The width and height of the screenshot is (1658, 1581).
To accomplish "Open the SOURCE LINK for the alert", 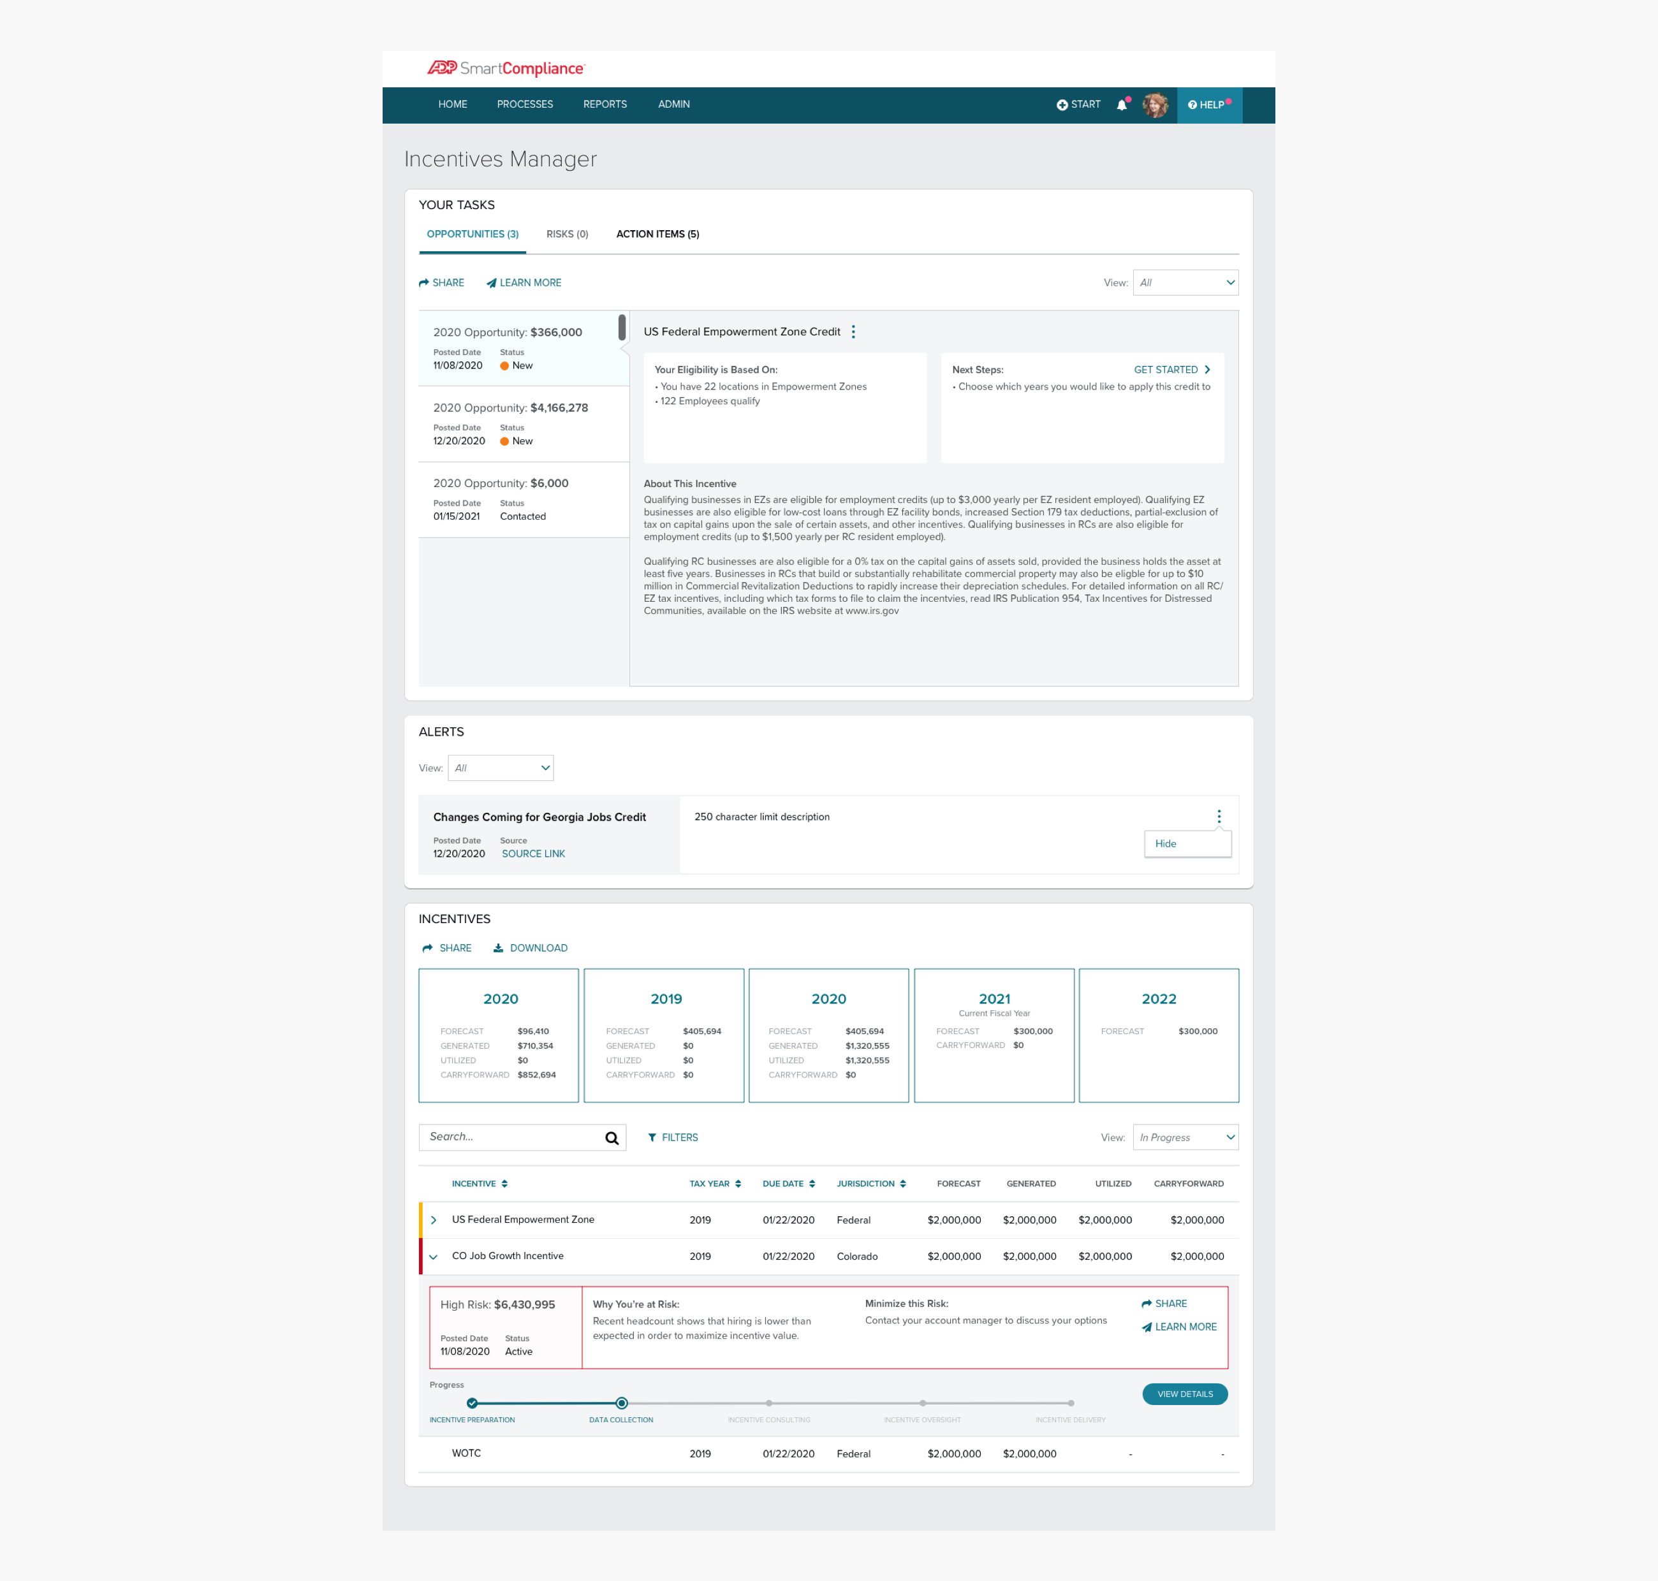I will (x=532, y=854).
